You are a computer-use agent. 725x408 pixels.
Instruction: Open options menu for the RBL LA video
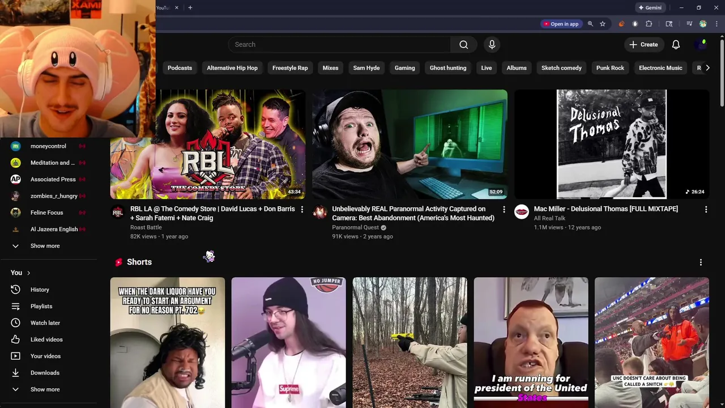(302, 210)
